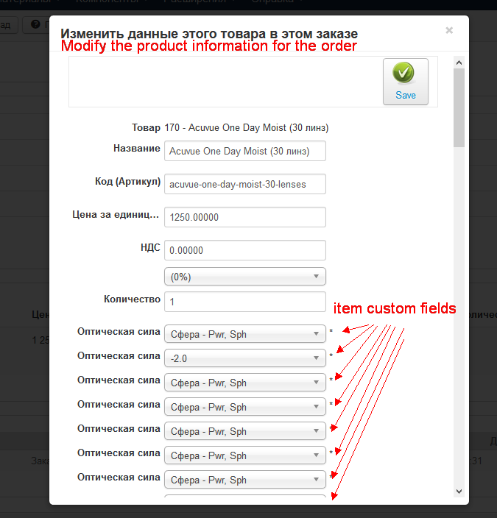Open the seventh Оптическая сила dropdown
497x518 pixels.
(x=245, y=480)
